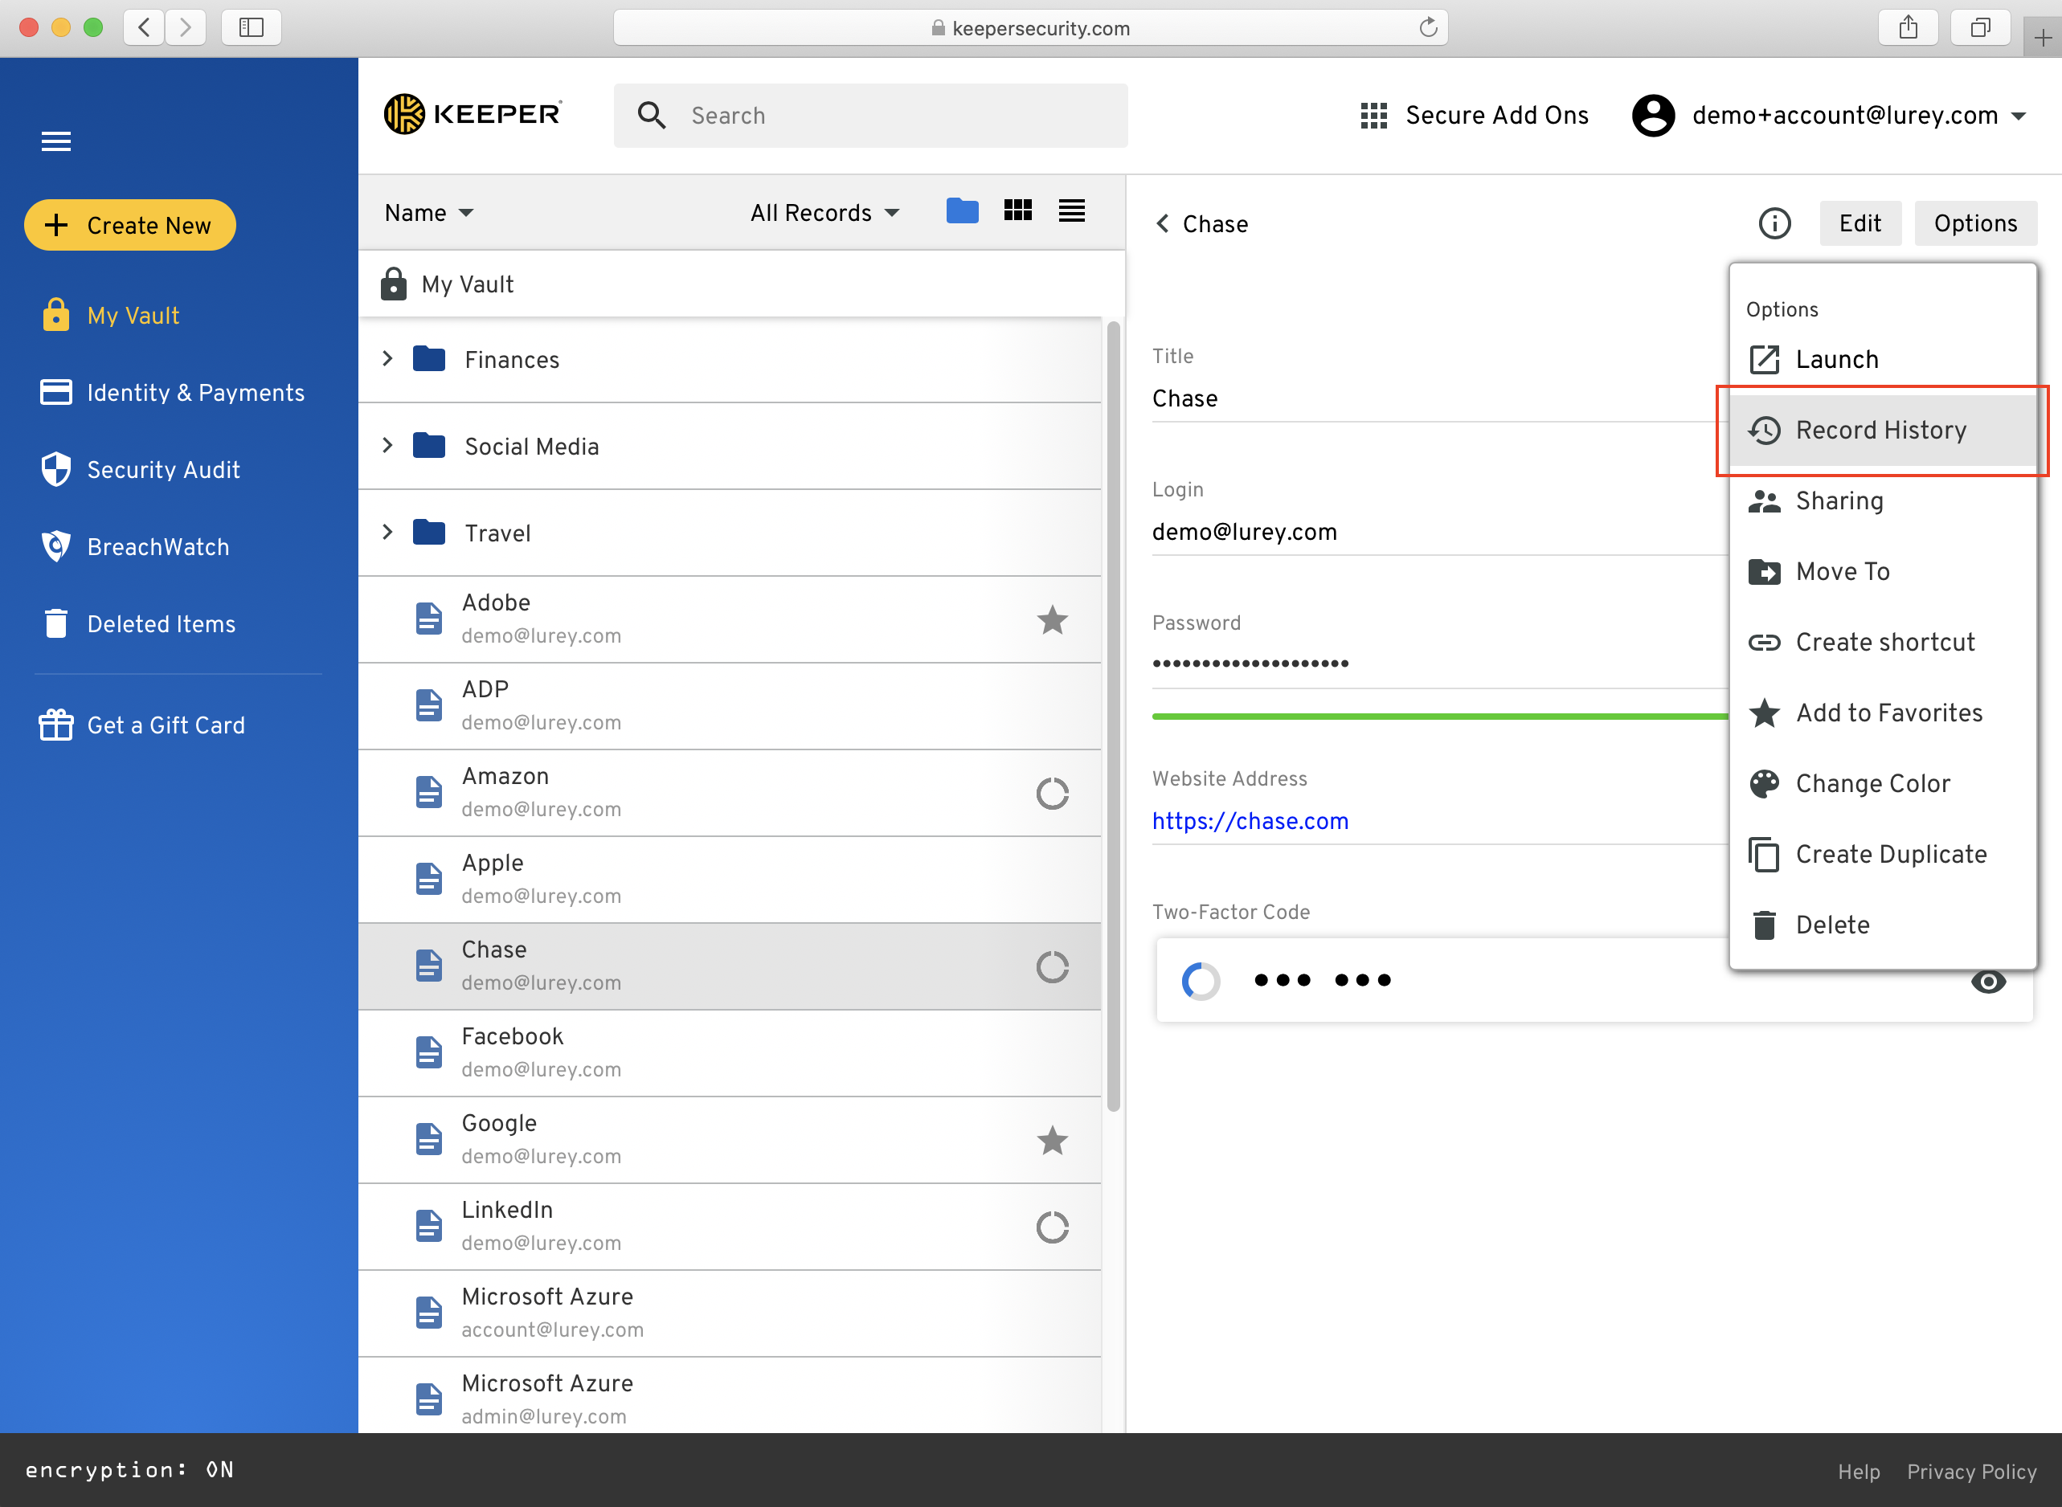The width and height of the screenshot is (2062, 1507).
Task: Select Launch from Options menu
Action: pos(1883,359)
